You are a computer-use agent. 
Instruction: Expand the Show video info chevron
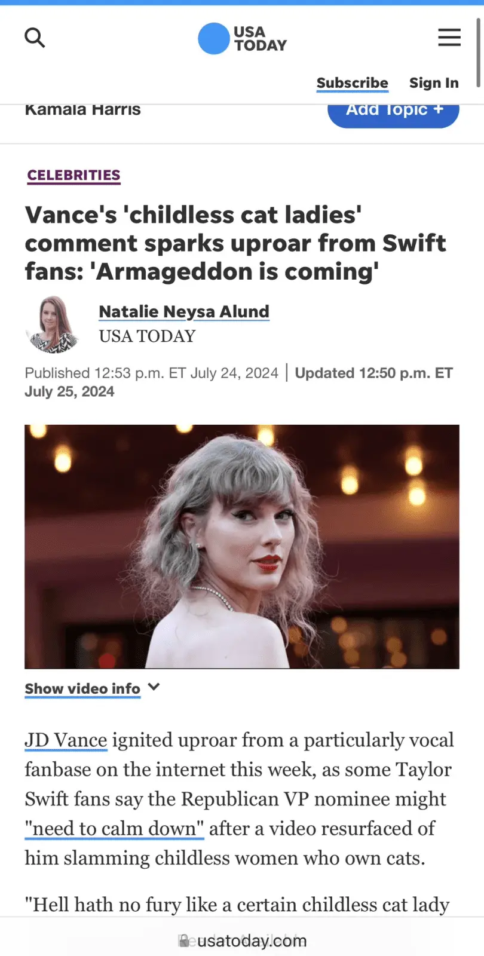154,687
